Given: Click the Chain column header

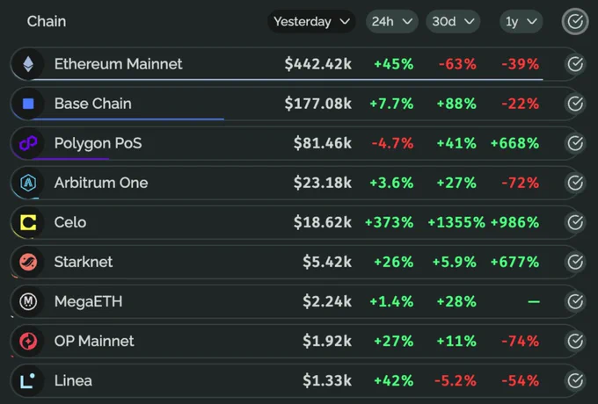Looking at the screenshot, I should 47,21.
